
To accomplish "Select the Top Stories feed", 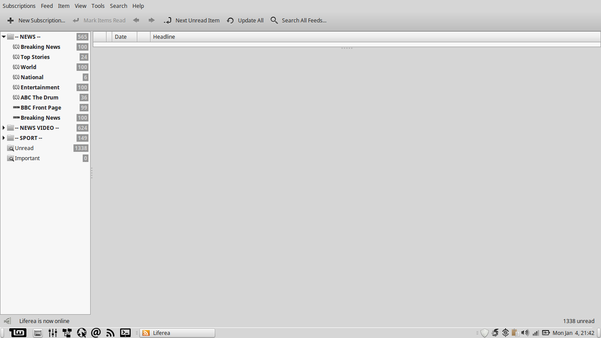I will tap(45, 57).
